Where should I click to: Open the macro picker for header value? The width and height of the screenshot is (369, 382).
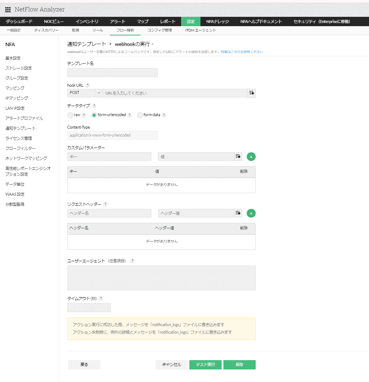pos(238,213)
